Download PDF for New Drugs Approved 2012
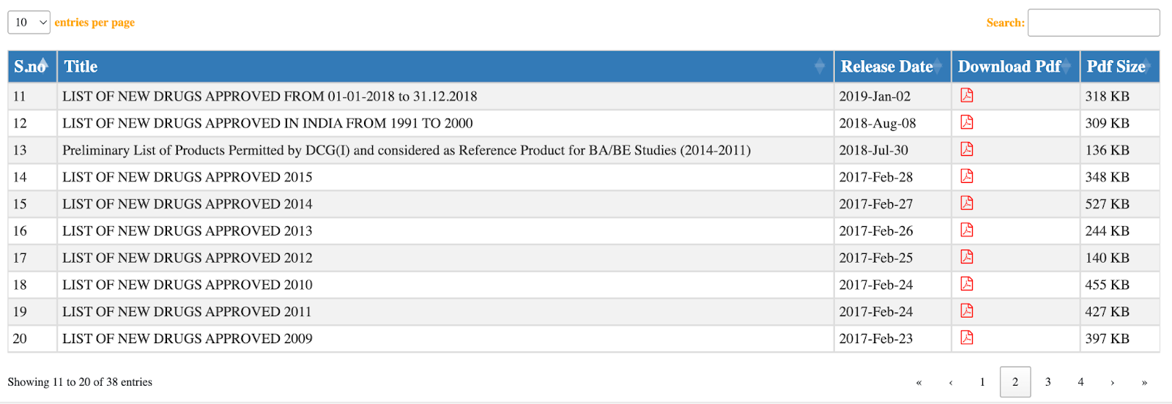The height and width of the screenshot is (404, 1172). [x=967, y=257]
